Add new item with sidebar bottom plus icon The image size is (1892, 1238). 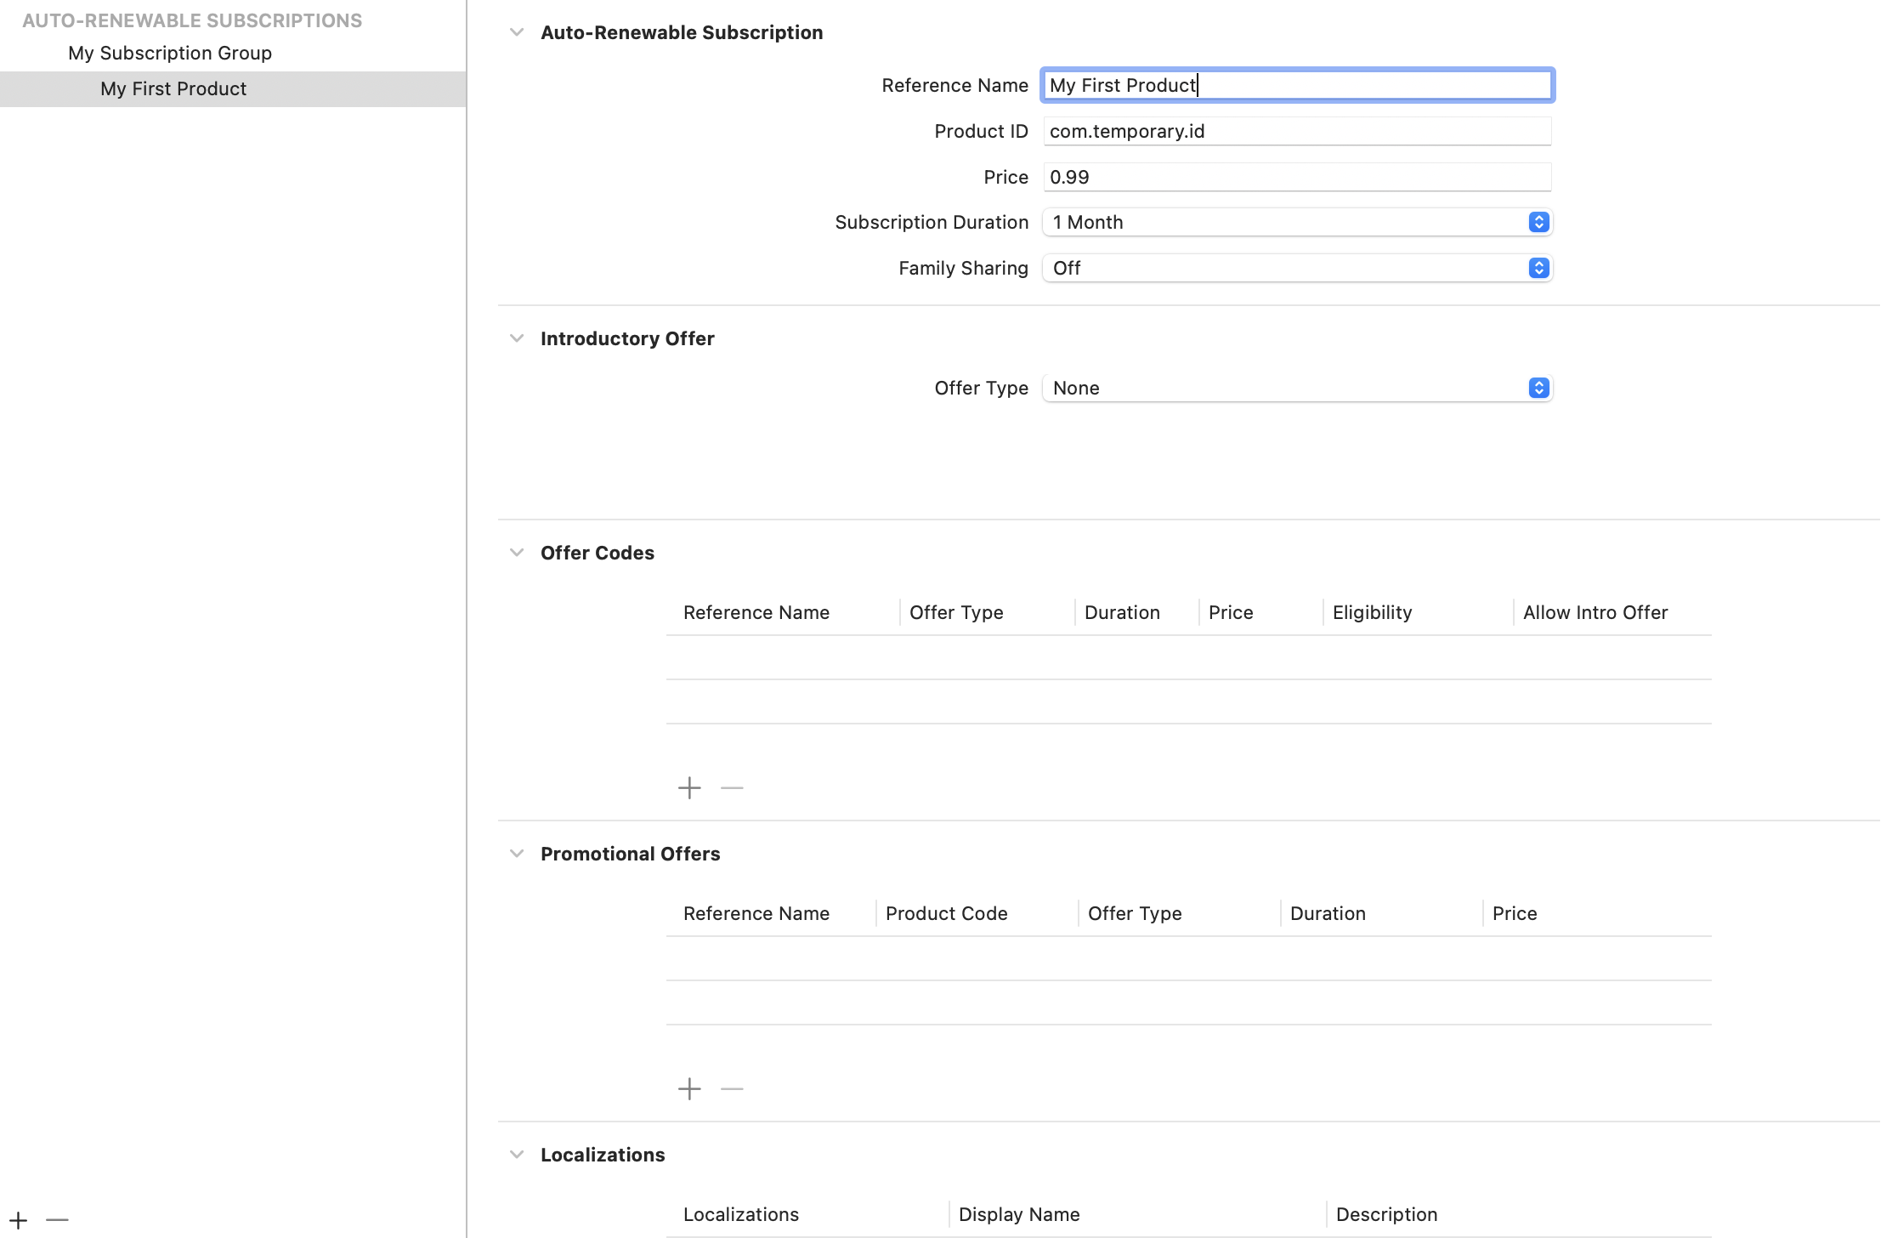tap(19, 1220)
